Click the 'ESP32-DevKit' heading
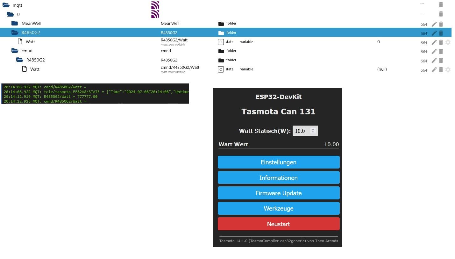This screenshot has width=455, height=259. point(279,97)
